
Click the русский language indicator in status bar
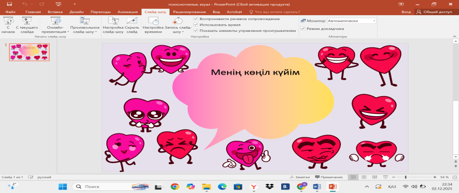pyautogui.click(x=44, y=177)
